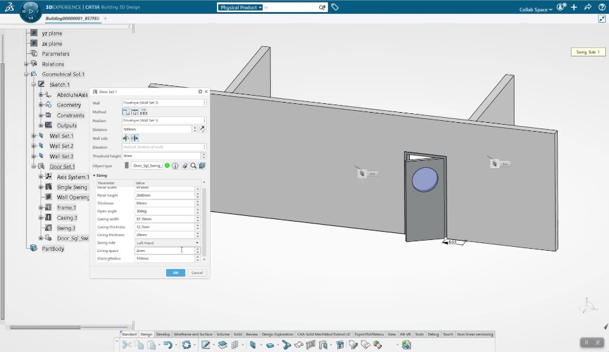The image size is (609, 352).
Task: Select the second Wall side option
Action: pyautogui.click(x=135, y=138)
